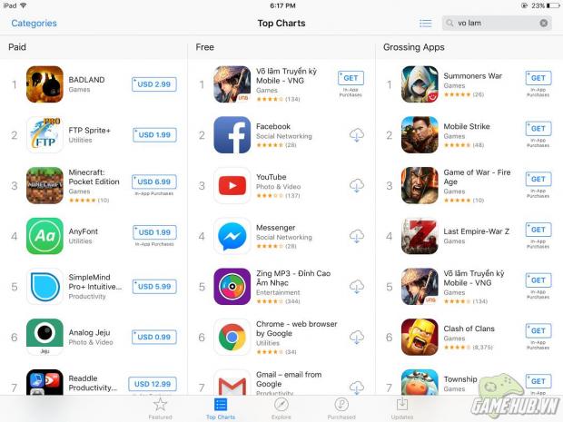
Task: Tap Messenger's cloud download icon
Action: point(357,236)
